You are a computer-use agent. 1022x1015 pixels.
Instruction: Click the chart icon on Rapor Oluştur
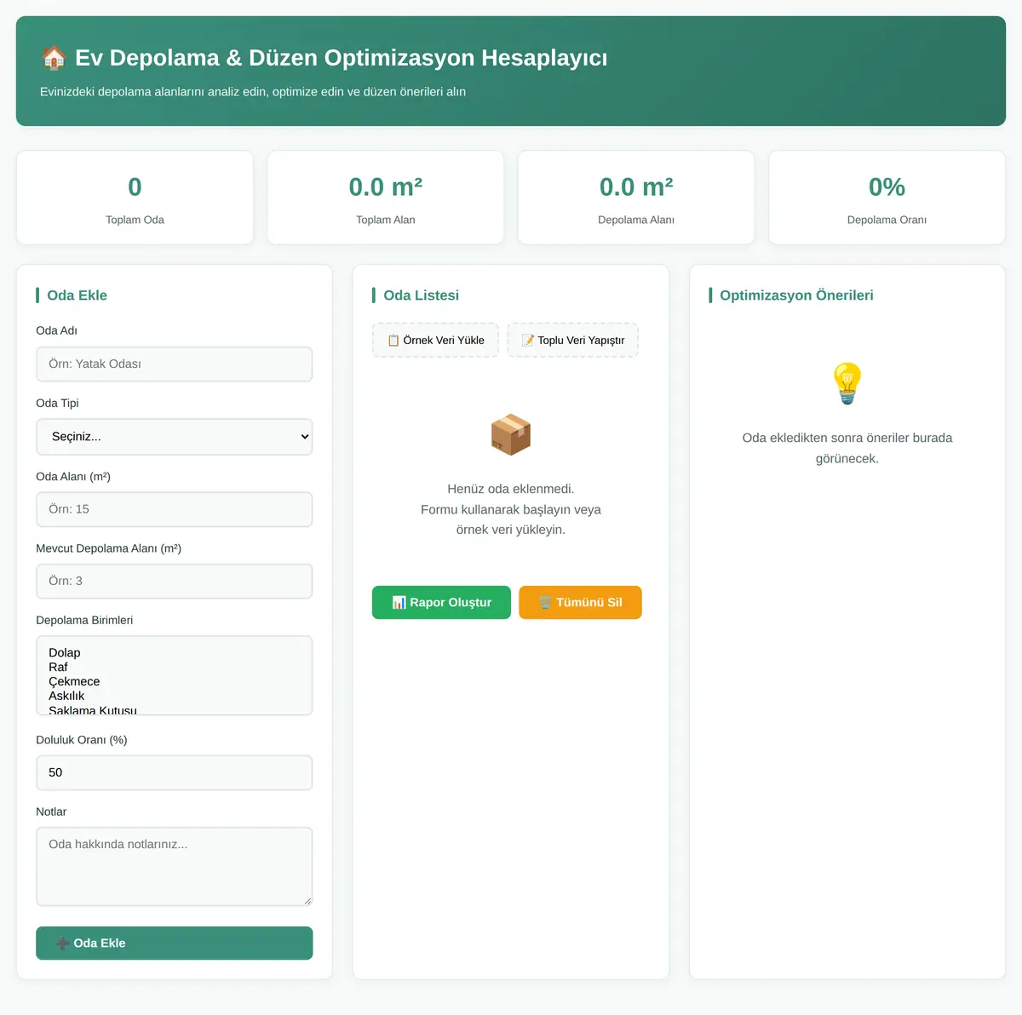pyautogui.click(x=399, y=602)
